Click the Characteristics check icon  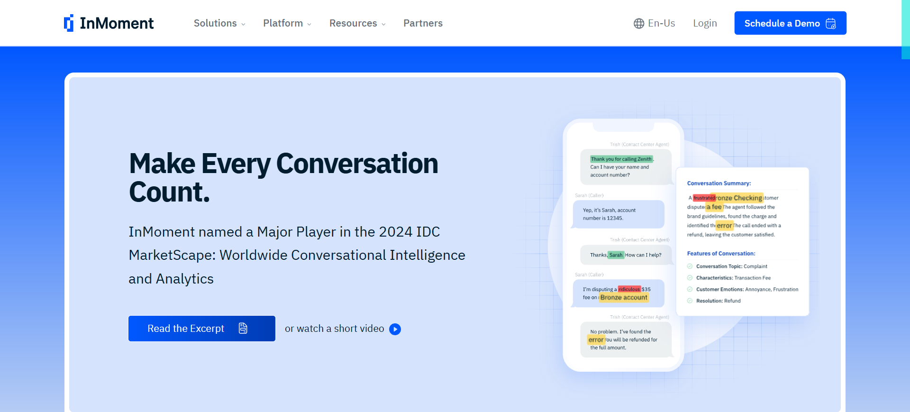690,278
